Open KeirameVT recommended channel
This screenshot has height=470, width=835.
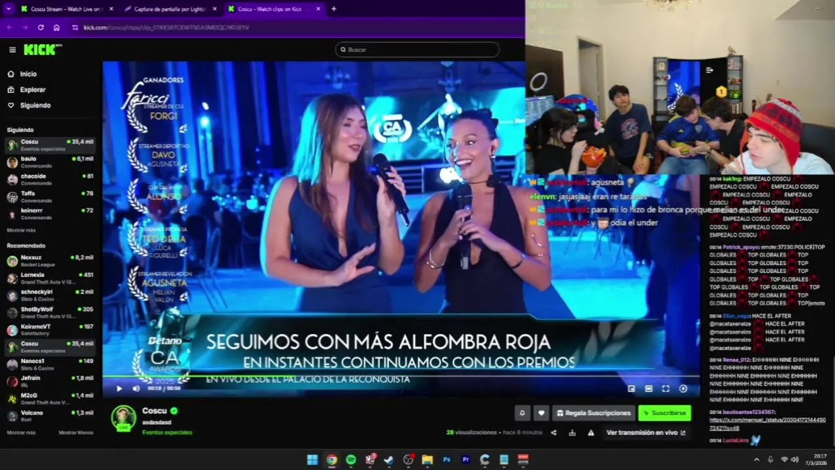pyautogui.click(x=50, y=330)
